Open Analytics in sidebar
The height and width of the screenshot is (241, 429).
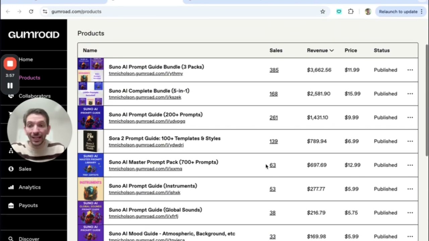pyautogui.click(x=29, y=187)
